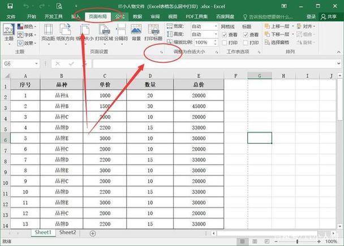Switch to the Data (数据) tab
Screen dimensions: 344x246
pos(137,16)
